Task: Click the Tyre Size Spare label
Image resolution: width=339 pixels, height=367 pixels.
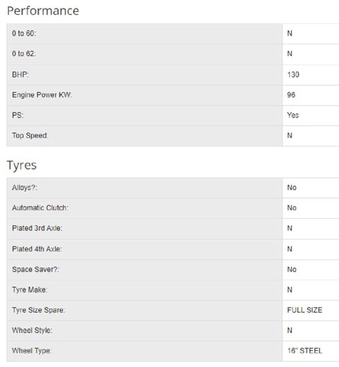Action: click(x=38, y=310)
